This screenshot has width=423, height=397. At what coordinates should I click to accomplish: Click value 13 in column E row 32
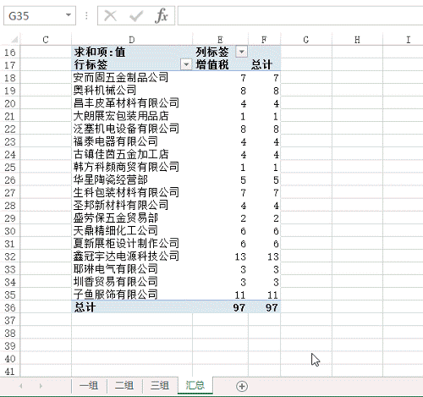(220, 256)
